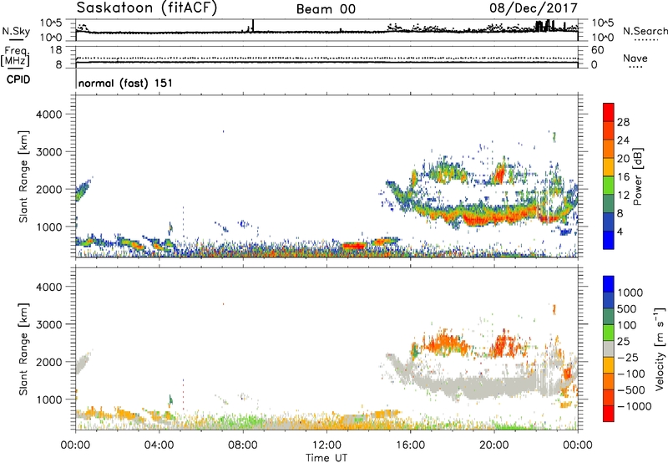668x463 pixels.
Task: Click "Slant Range [km]" label of the power panel
Action: 23,176
